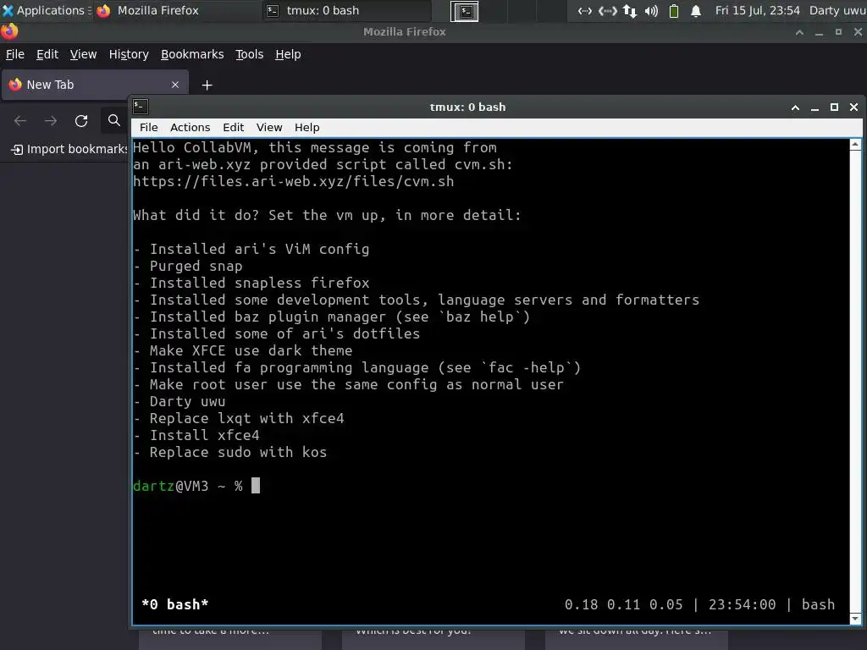Open the notifications bell icon
Viewport: 867px width, 650px height.
click(x=696, y=10)
